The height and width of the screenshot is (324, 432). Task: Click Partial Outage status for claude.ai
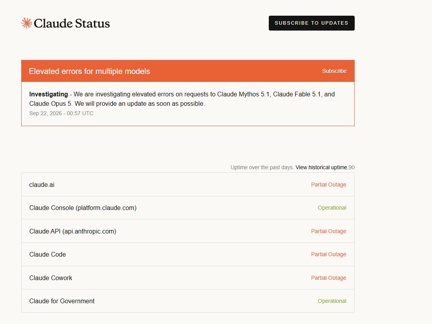click(x=328, y=185)
